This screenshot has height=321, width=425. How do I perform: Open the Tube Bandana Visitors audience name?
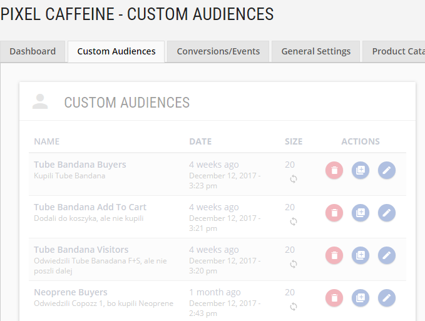(x=81, y=250)
